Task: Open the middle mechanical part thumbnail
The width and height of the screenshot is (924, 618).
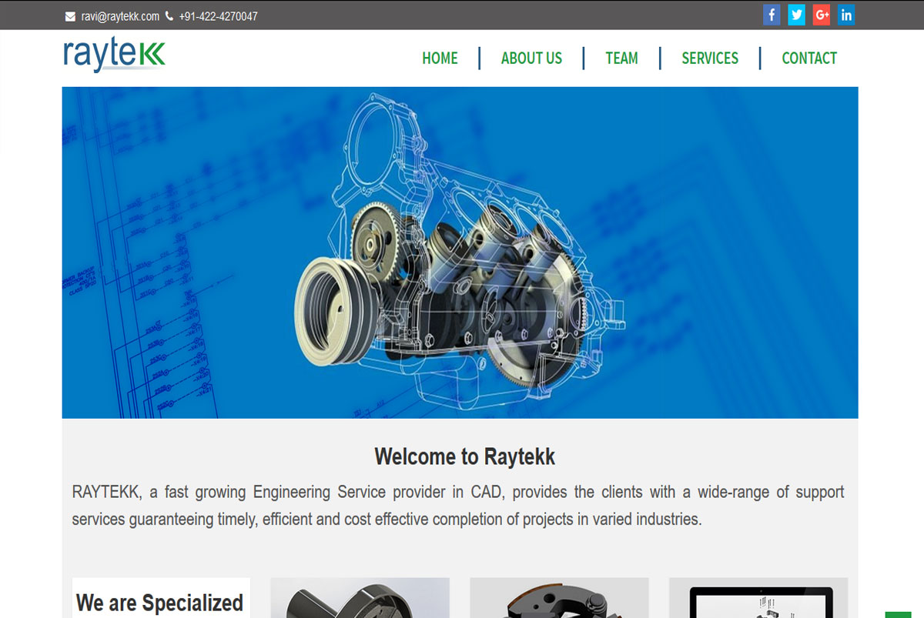Action: coord(559,598)
